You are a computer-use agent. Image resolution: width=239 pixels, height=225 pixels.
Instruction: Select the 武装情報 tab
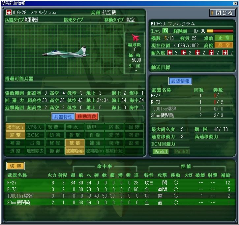(180, 81)
